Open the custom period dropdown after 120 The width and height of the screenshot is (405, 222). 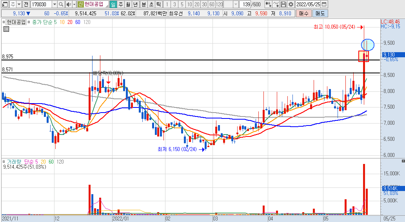(x=236, y=4)
